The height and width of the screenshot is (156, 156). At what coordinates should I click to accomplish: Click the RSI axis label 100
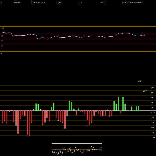pyautogui.click(x=3, y=28)
